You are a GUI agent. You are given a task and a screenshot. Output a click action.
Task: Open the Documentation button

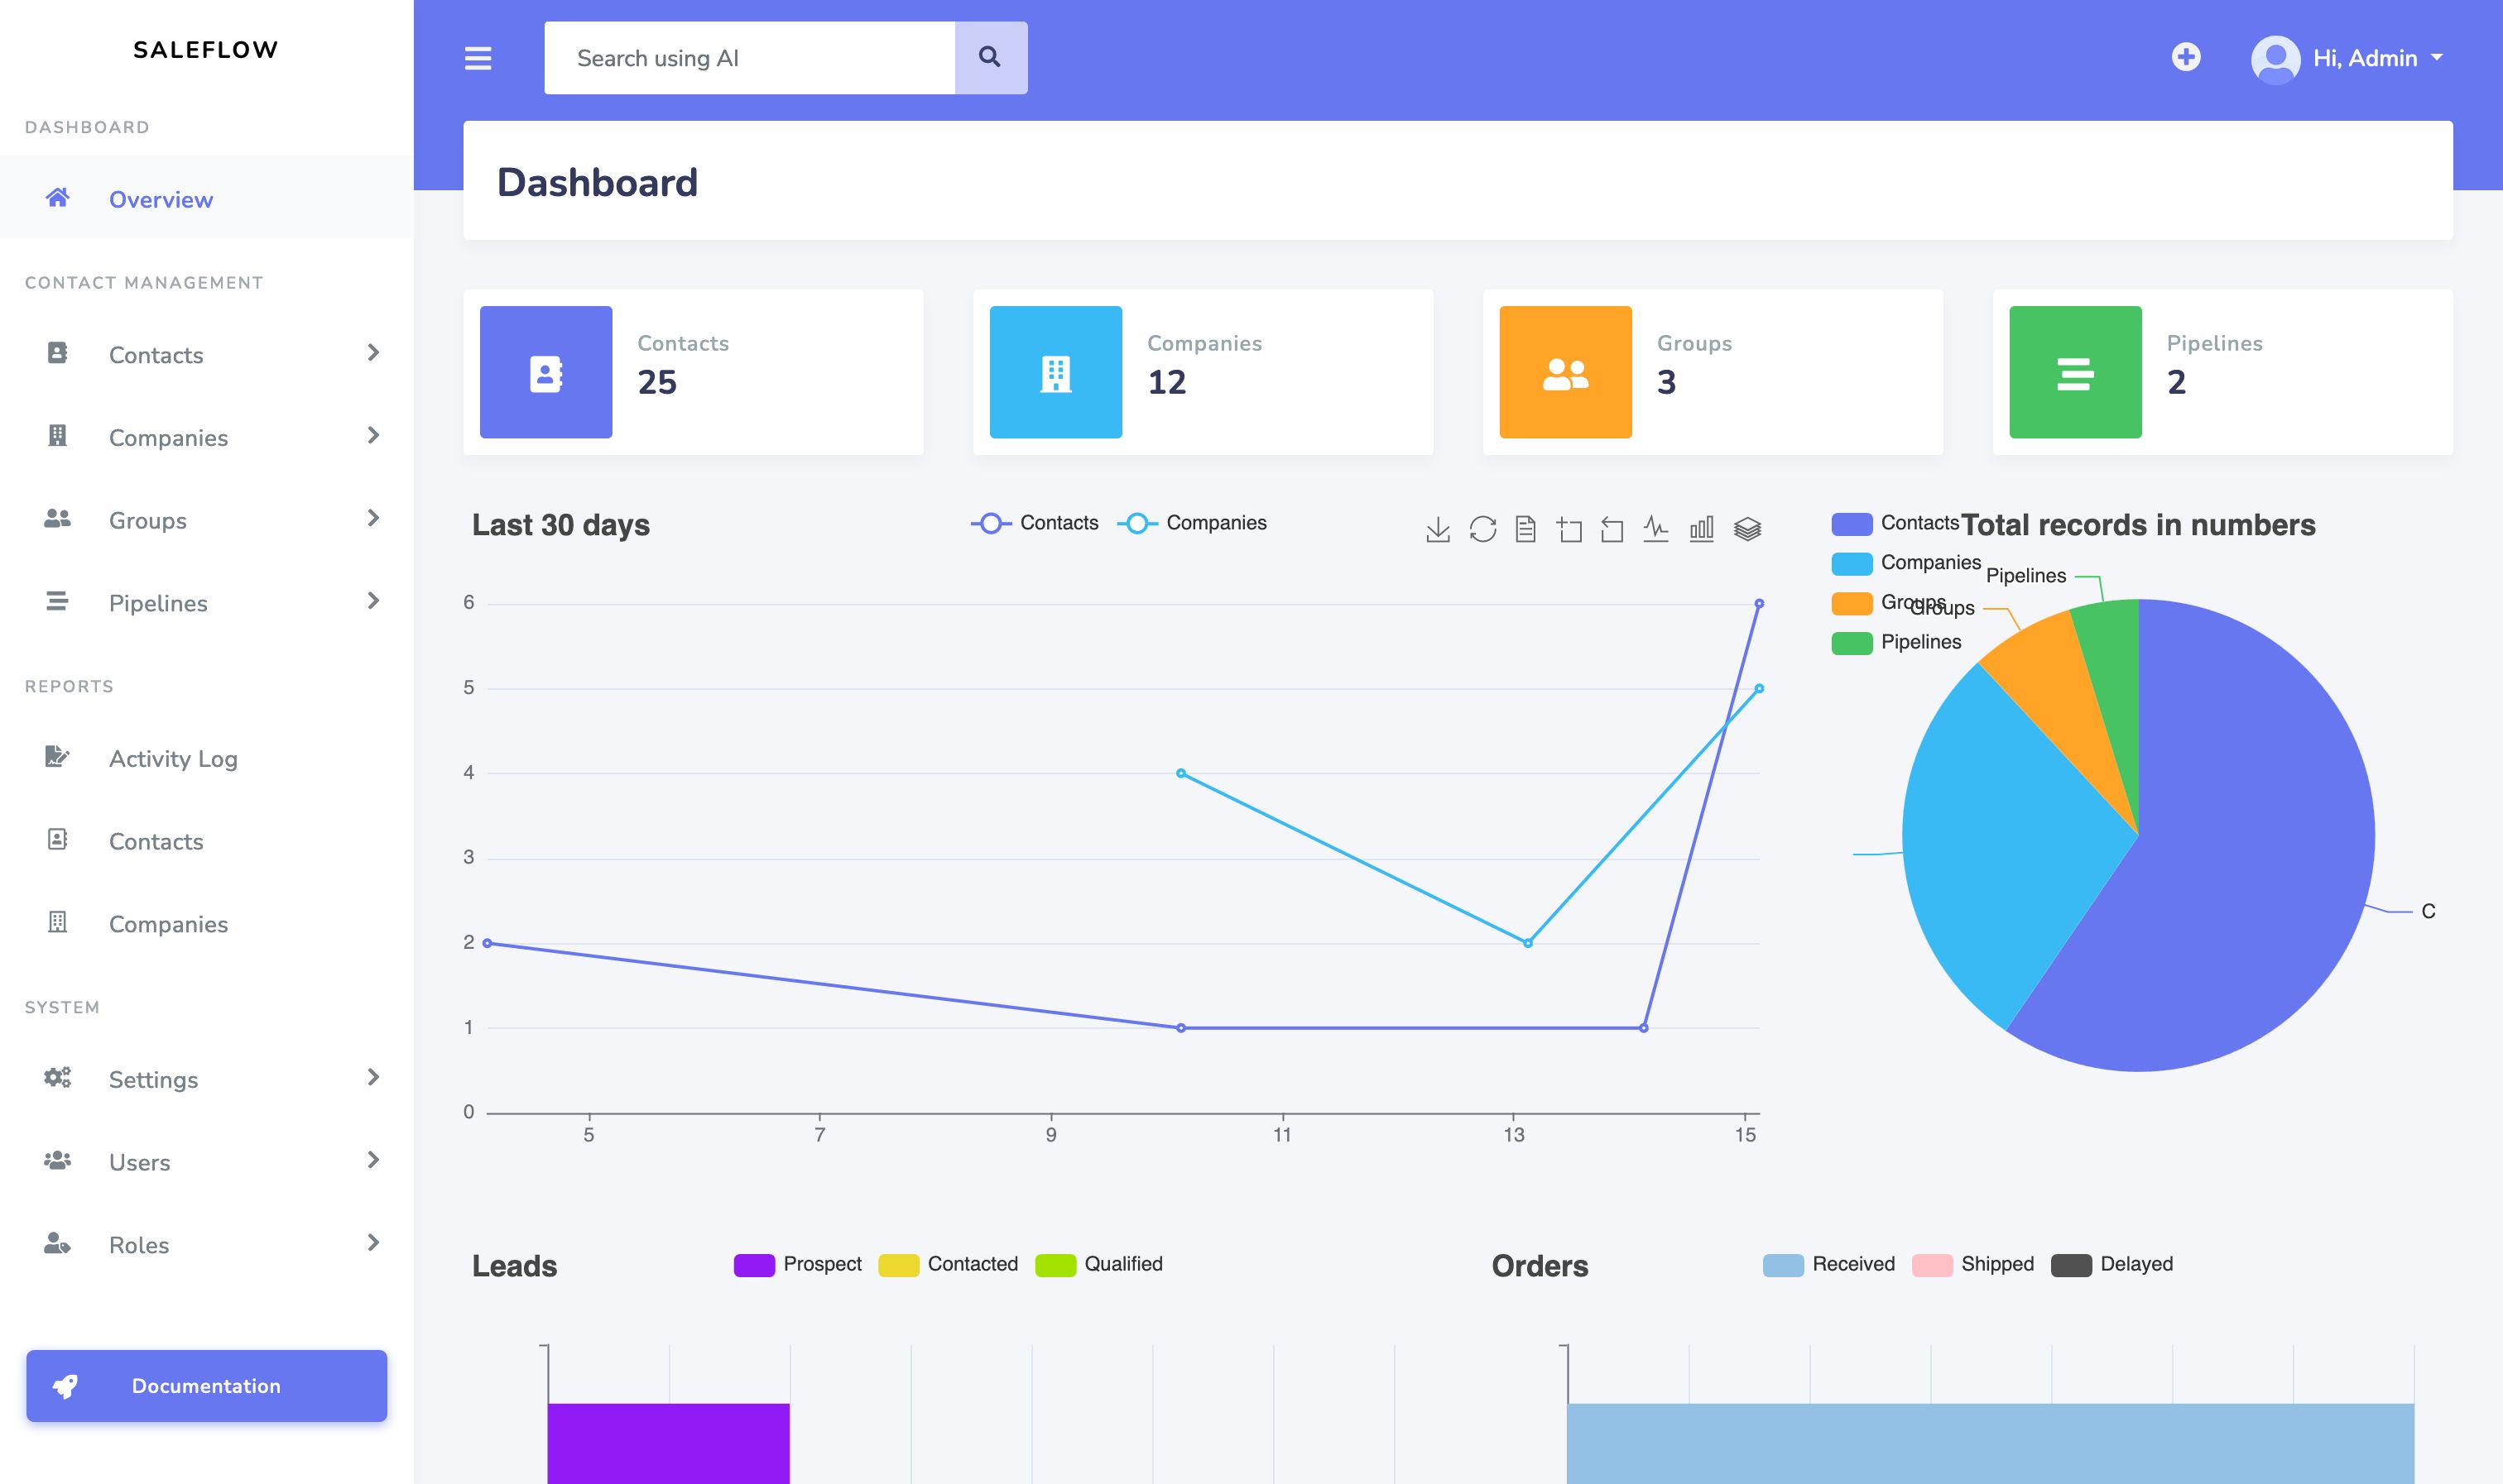(206, 1385)
